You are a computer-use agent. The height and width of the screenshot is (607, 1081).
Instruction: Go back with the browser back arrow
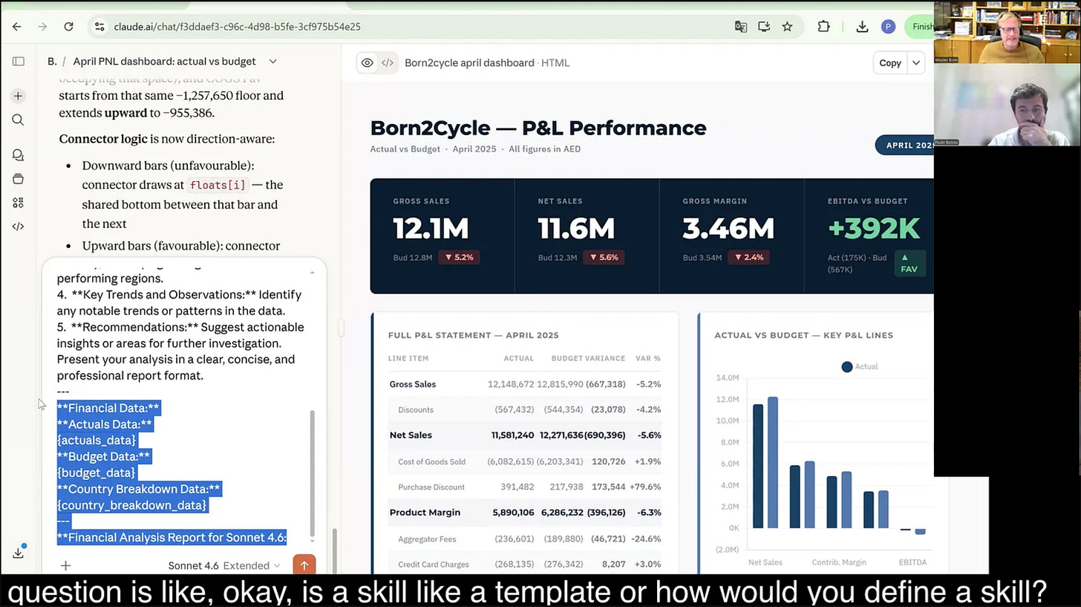[x=17, y=26]
